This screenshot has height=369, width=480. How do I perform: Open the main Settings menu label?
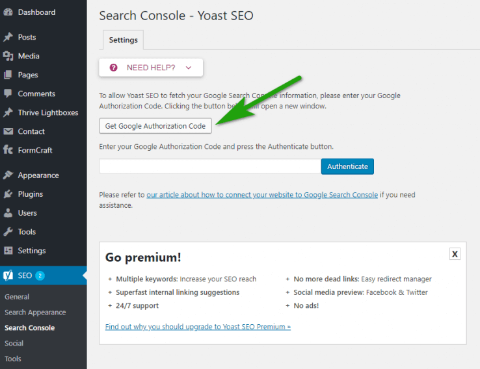coord(31,251)
